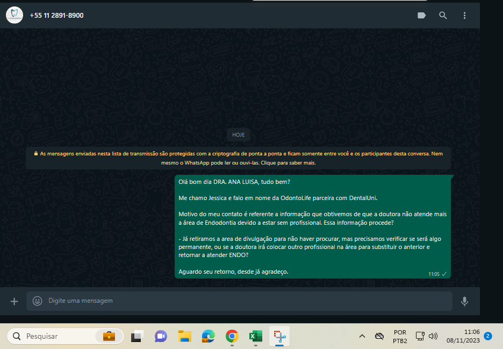Search messages with the magnifier icon

click(443, 16)
